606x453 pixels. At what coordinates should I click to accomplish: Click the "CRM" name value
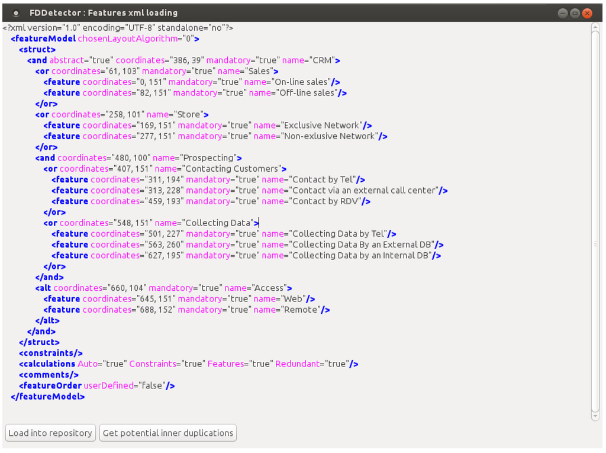[324, 60]
